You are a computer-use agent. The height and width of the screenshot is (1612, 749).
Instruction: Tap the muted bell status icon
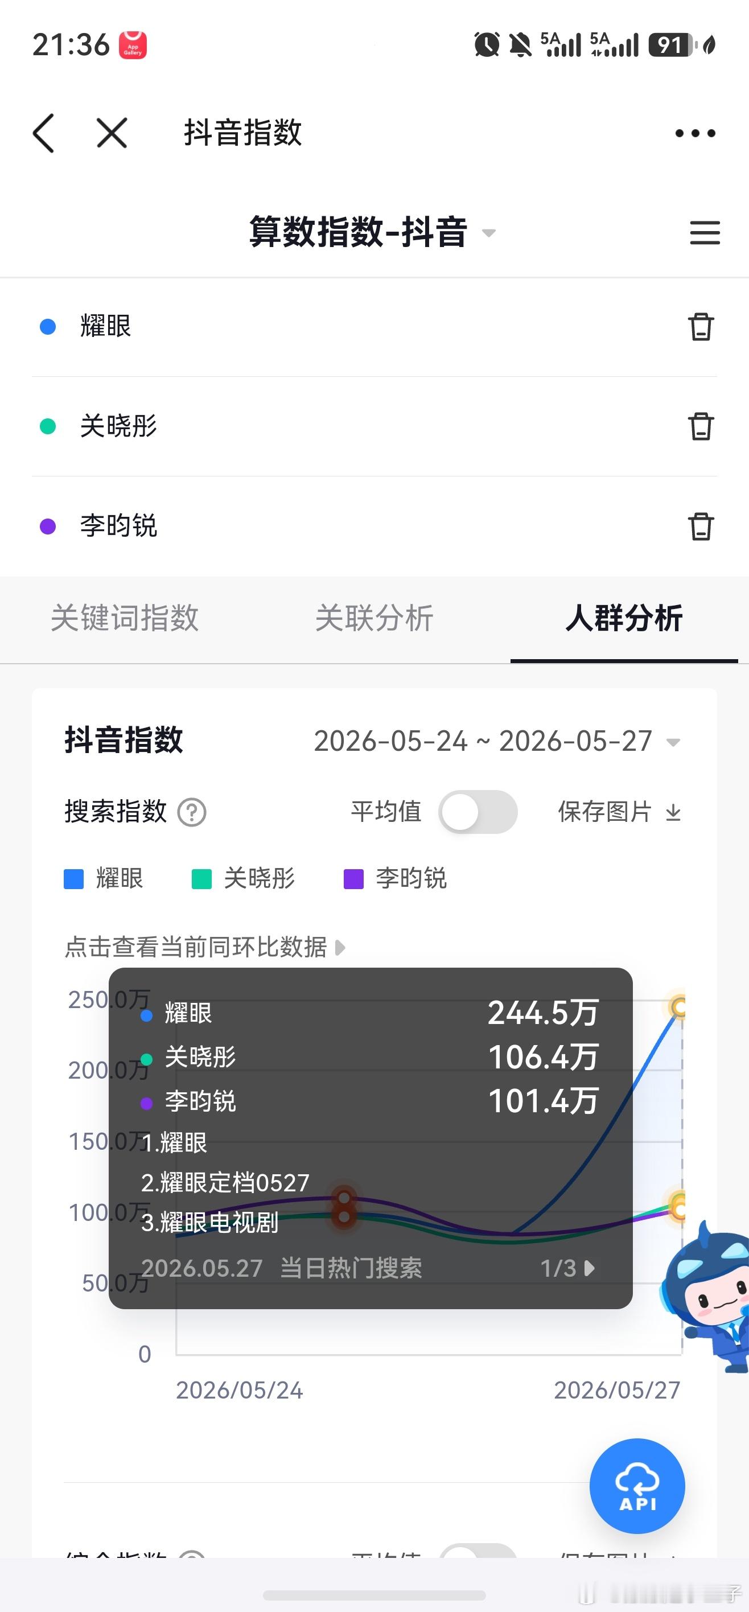tap(520, 44)
